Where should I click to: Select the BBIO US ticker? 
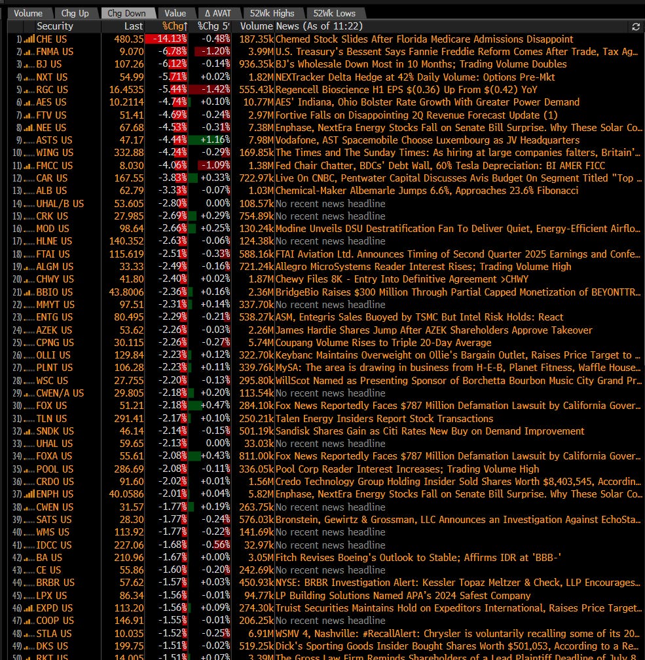pyautogui.click(x=54, y=292)
